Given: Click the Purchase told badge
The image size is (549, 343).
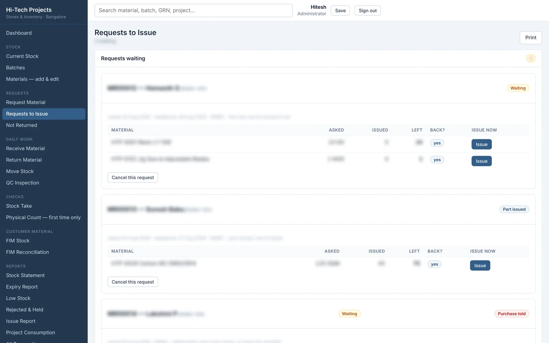Looking at the screenshot, I should pos(512,314).
